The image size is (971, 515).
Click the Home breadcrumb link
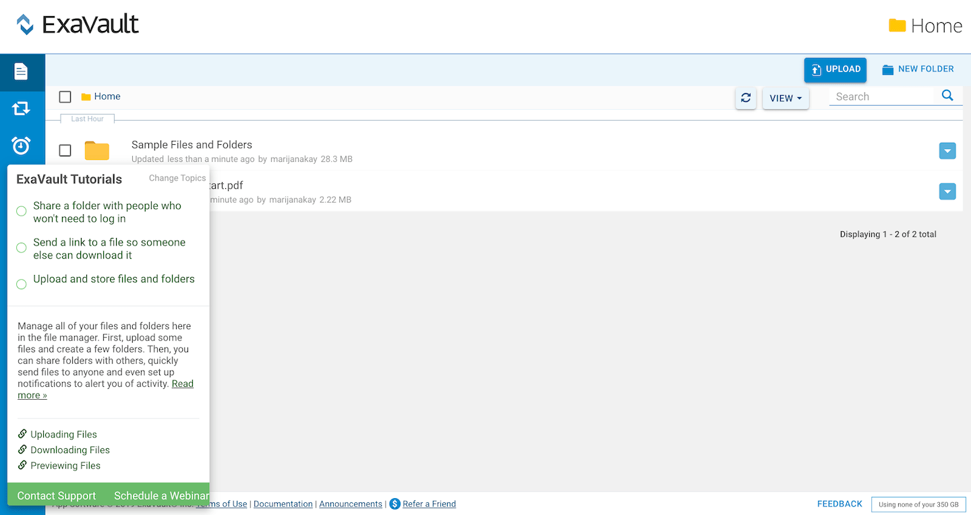(x=107, y=96)
